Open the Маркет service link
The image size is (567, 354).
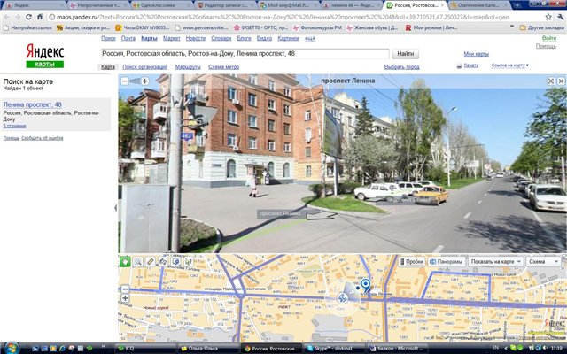tap(171, 38)
